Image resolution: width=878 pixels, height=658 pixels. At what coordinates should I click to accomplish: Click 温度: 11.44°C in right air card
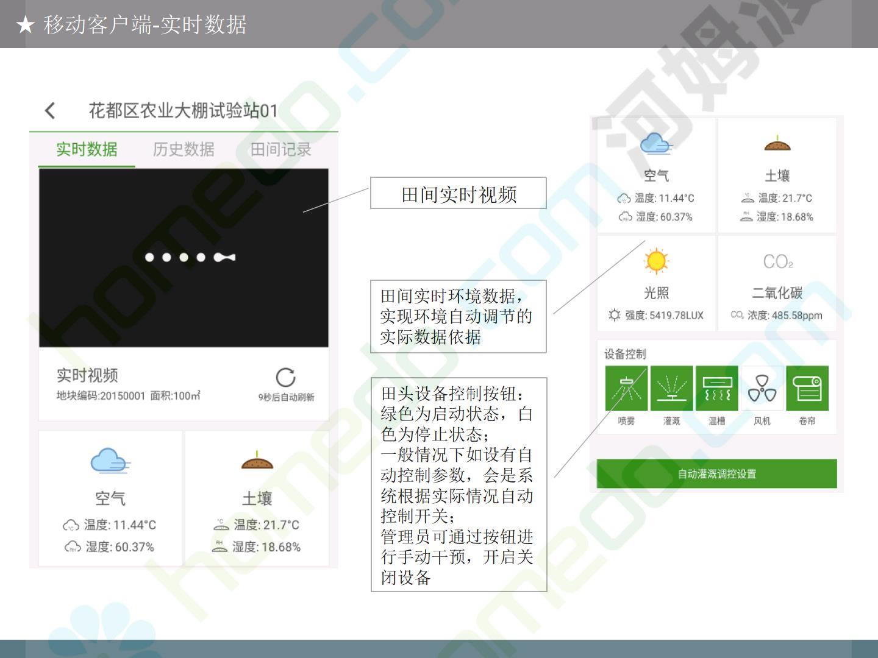[664, 198]
